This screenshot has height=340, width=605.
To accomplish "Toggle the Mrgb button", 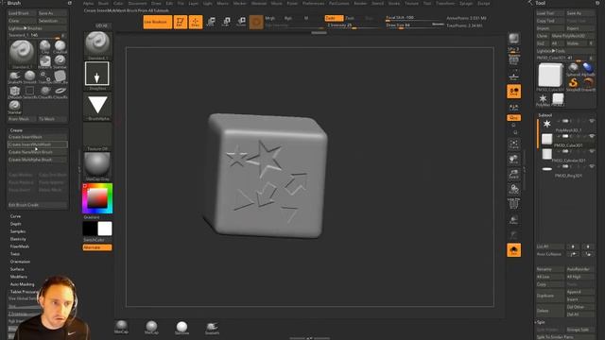I will 270,18.
